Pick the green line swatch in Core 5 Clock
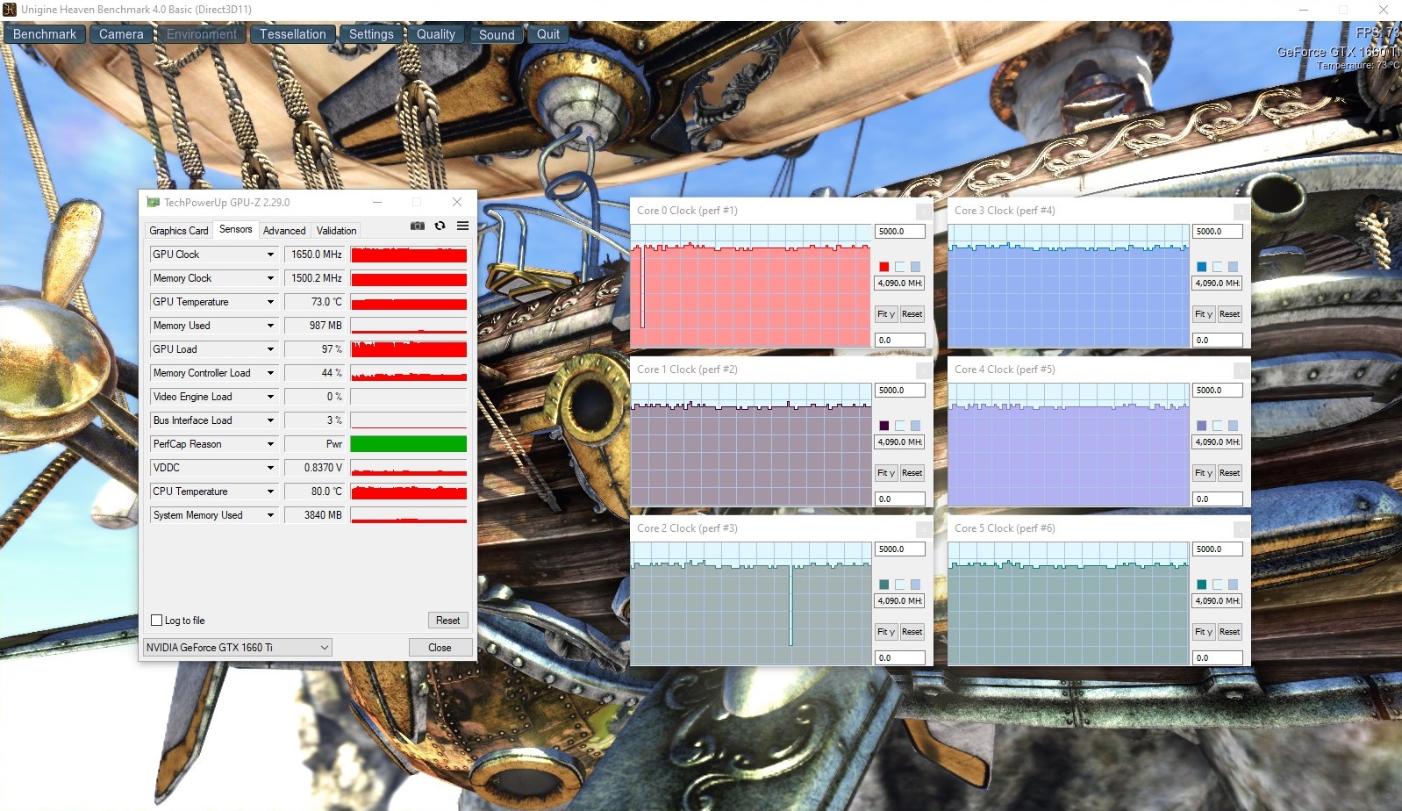 [x=1201, y=585]
